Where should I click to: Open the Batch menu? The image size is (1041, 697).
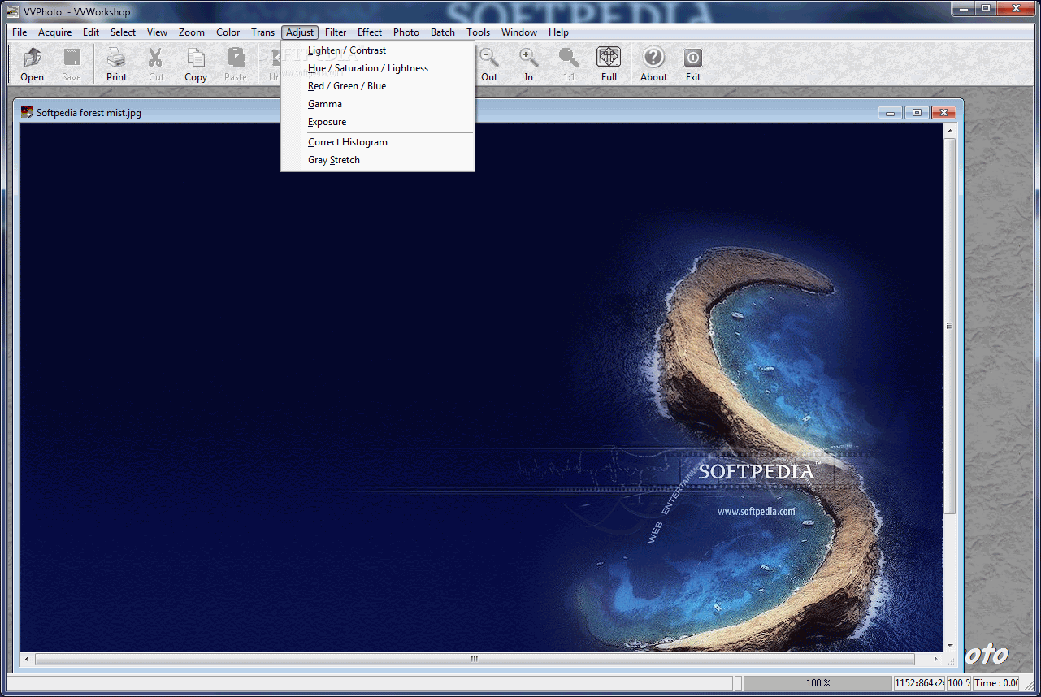pyautogui.click(x=443, y=32)
